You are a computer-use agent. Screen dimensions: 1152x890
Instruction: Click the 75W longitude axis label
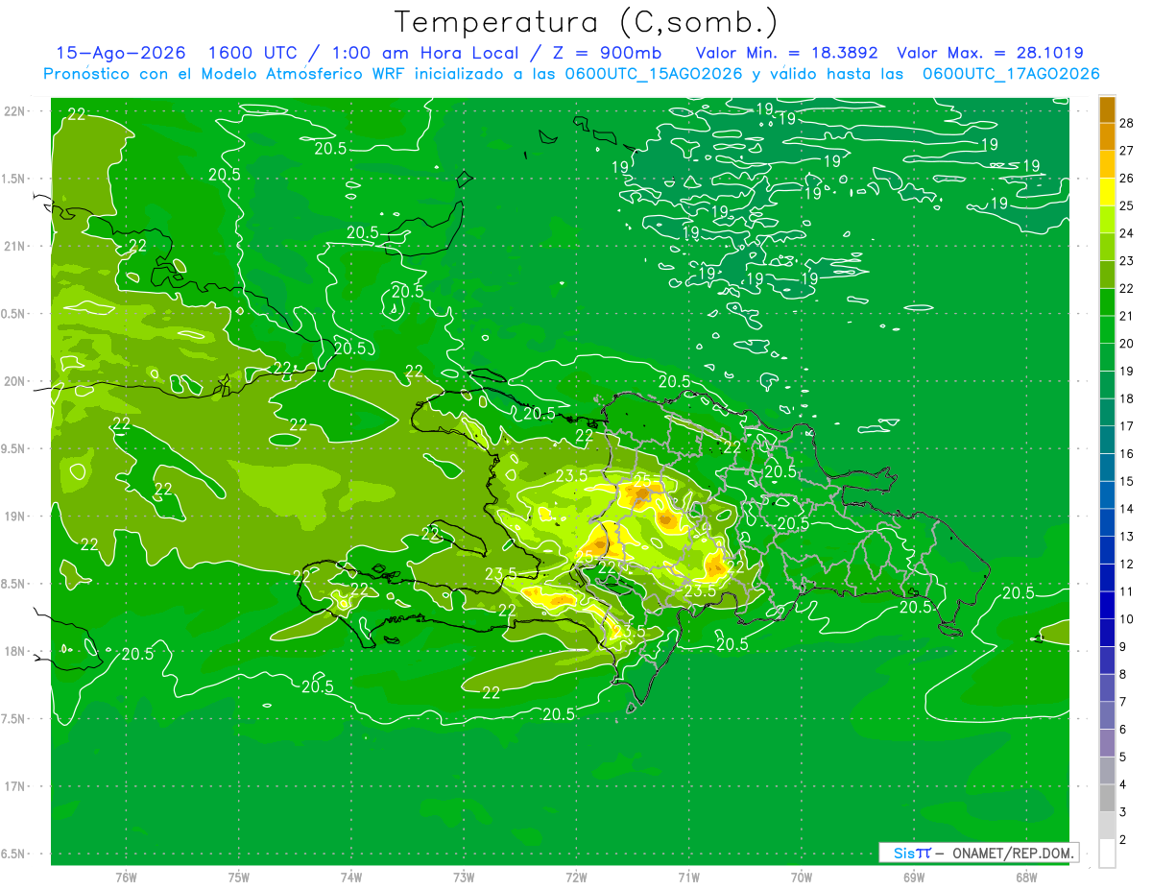(x=238, y=877)
